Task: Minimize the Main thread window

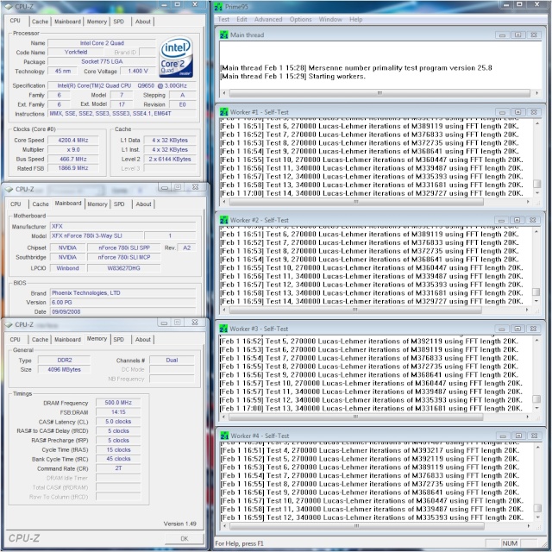Action: (x=502, y=34)
